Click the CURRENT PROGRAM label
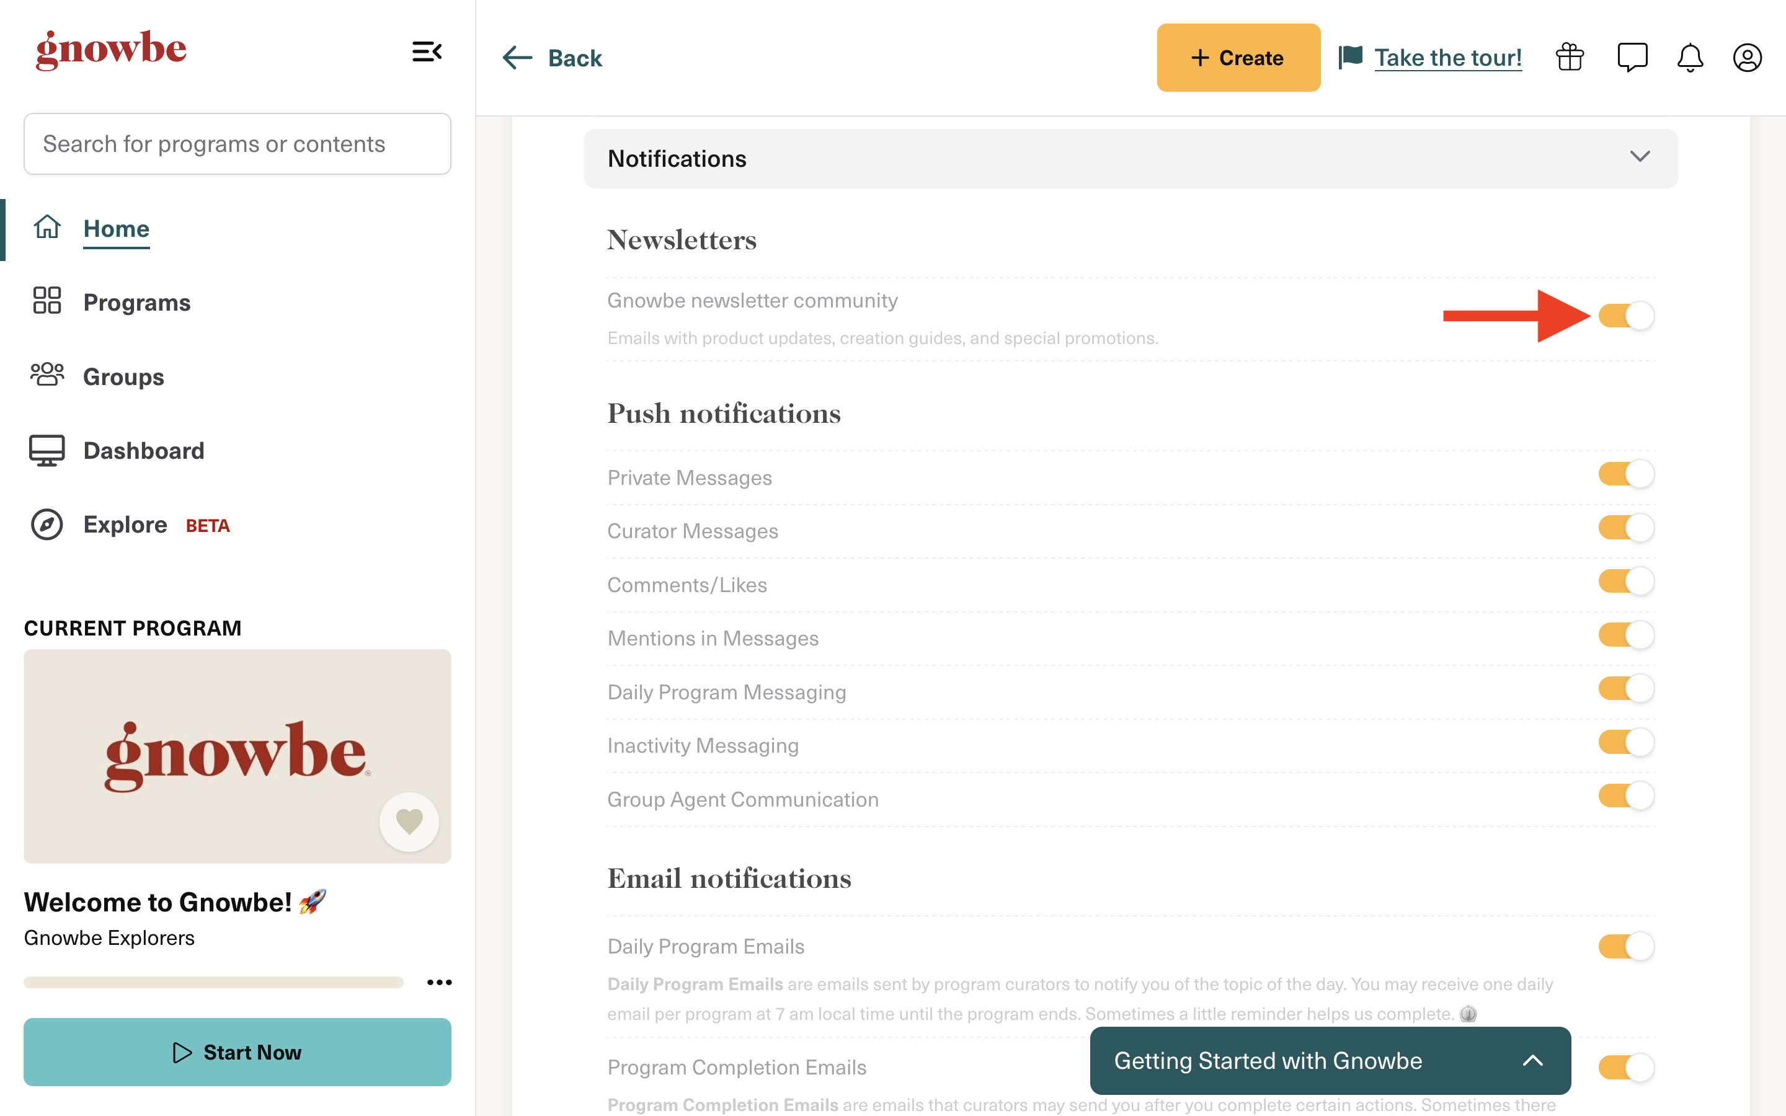1786x1116 pixels. 132,627
